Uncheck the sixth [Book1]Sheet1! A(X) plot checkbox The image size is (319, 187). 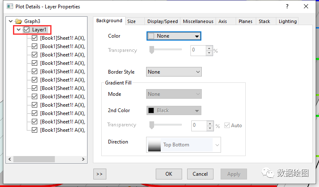click(x=35, y=79)
